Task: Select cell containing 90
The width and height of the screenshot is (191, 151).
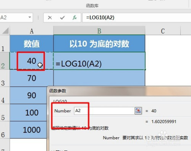Action: [x=28, y=95]
